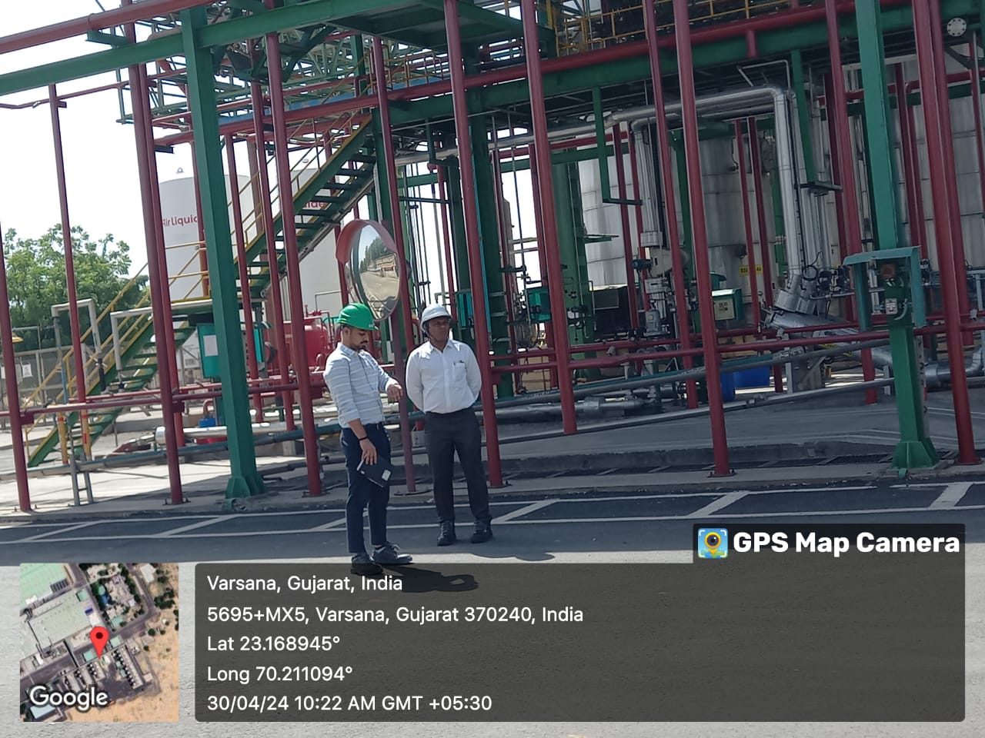The image size is (985, 738).
Task: Click the black notebook in man's hand
Action: pos(377,470)
